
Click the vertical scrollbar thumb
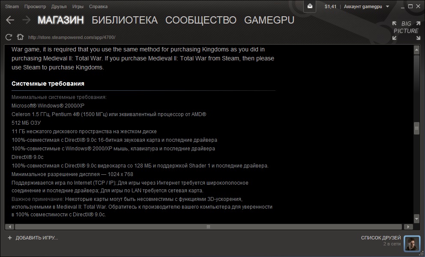pos(416,128)
